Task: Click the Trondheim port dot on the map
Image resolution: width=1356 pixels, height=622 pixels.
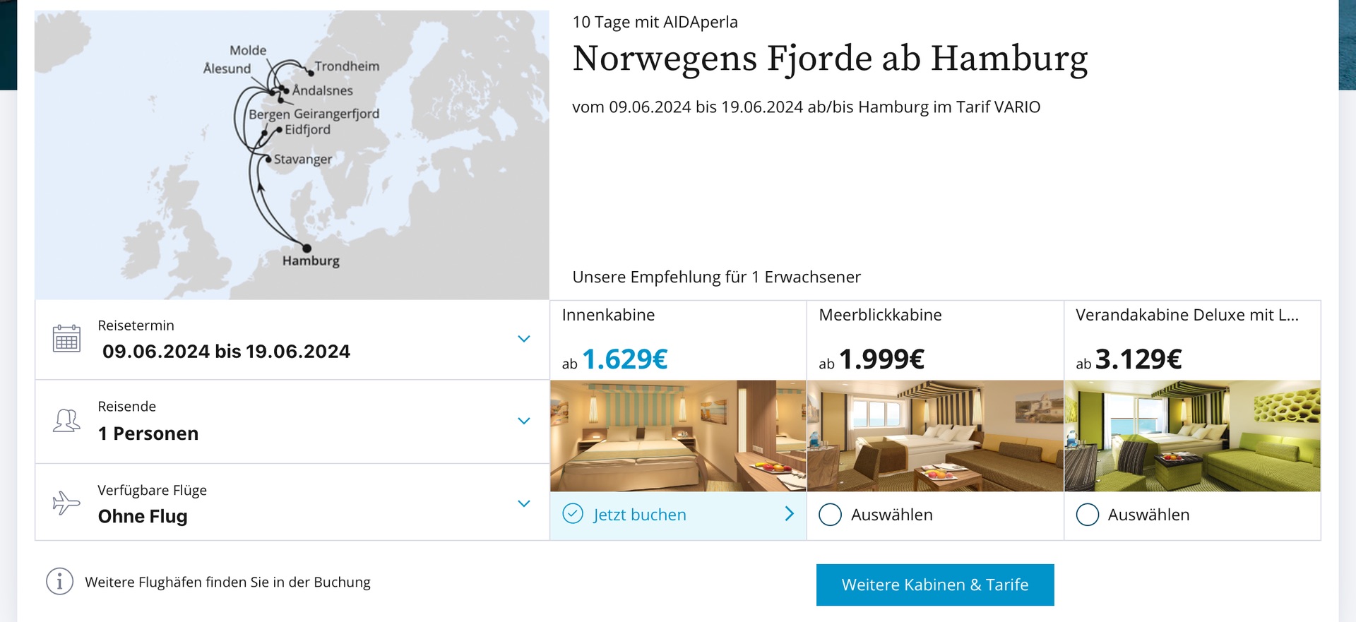Action: [x=311, y=73]
